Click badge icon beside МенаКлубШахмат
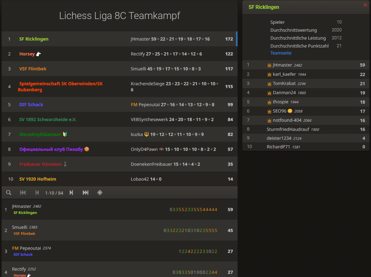 coord(65,134)
